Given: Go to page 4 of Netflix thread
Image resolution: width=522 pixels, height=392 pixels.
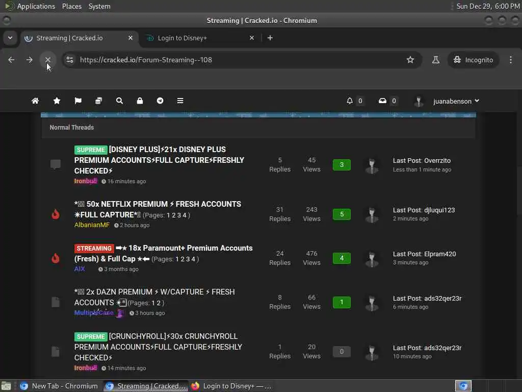Looking at the screenshot, I should pyautogui.click(x=185, y=215).
